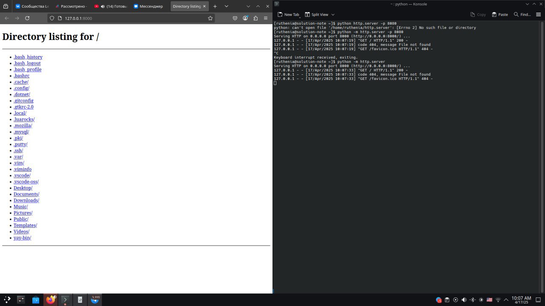Open the 9,999 badge taskbar app

tap(95, 300)
